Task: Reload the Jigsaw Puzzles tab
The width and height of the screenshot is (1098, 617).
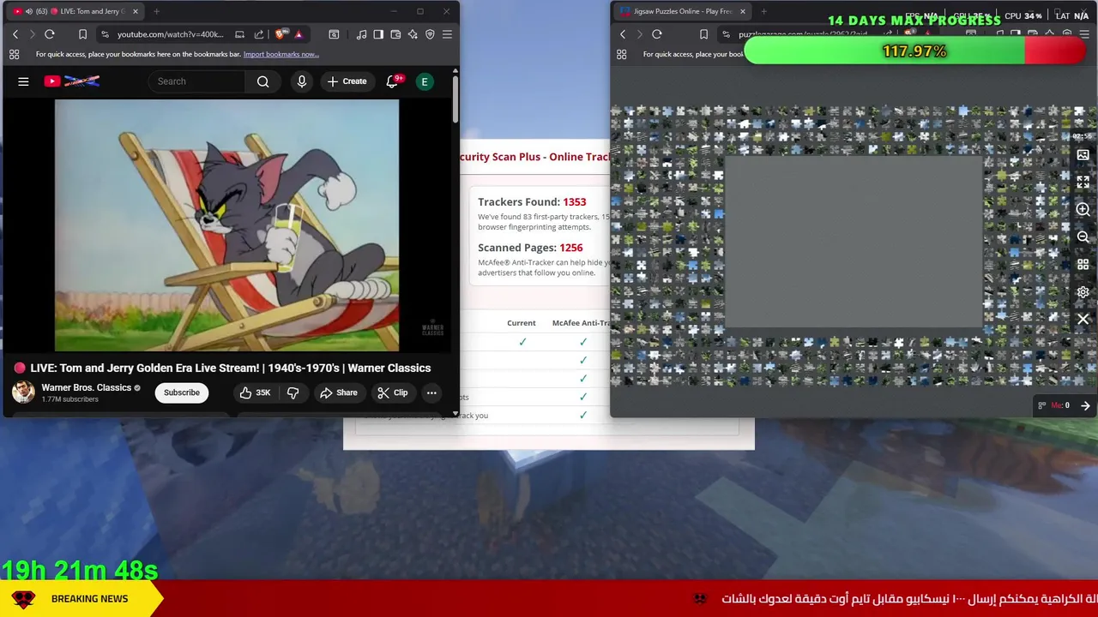Action: click(657, 34)
